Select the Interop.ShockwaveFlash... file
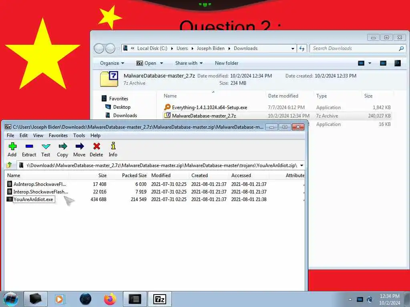This screenshot has width=410, height=307. coord(37,191)
